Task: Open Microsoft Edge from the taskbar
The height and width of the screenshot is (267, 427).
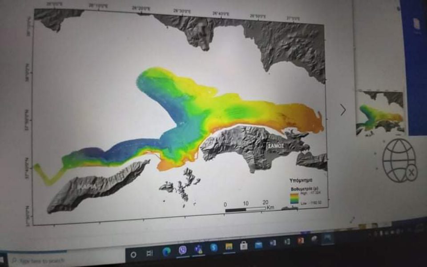Action: click(166, 251)
